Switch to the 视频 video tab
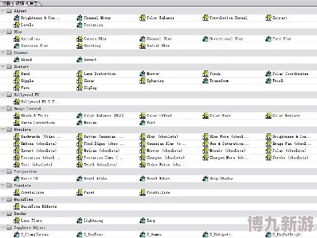 (x=20, y=3)
